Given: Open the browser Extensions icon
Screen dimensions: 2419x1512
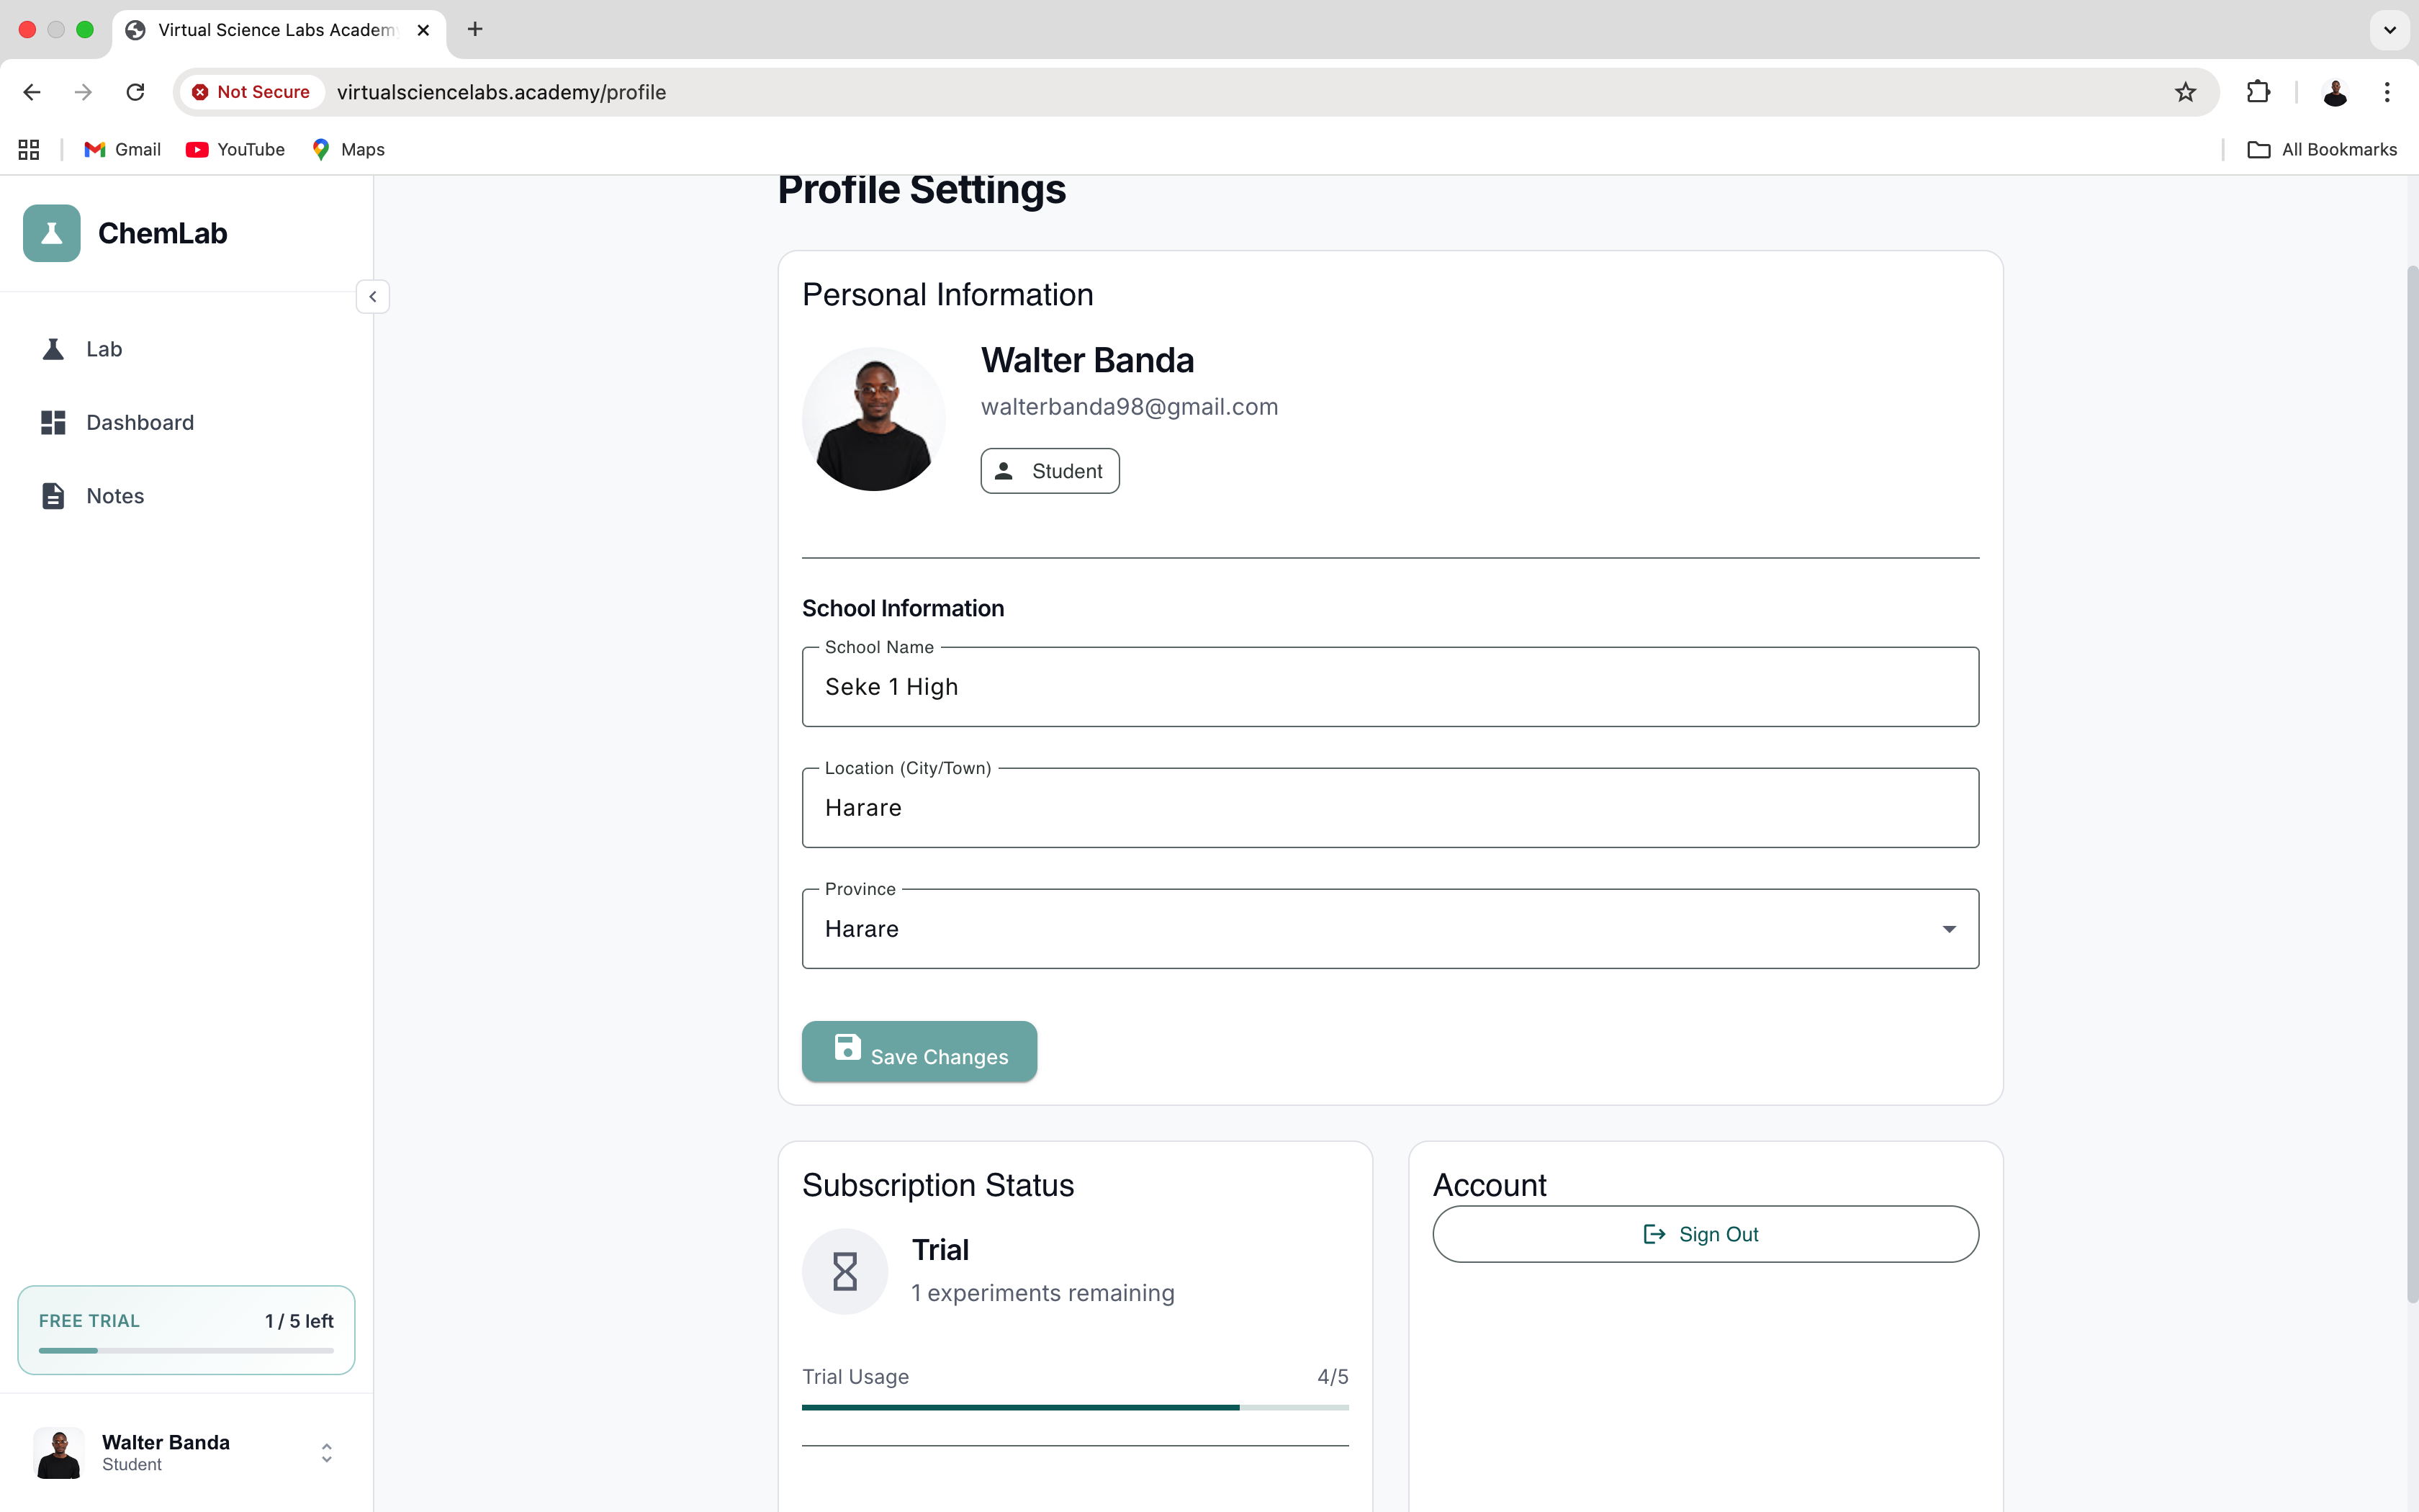Looking at the screenshot, I should [2258, 92].
